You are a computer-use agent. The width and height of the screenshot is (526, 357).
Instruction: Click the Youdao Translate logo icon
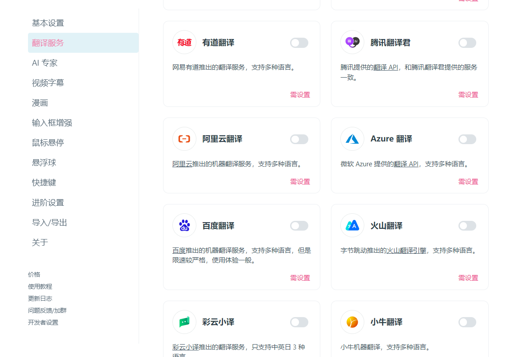184,43
